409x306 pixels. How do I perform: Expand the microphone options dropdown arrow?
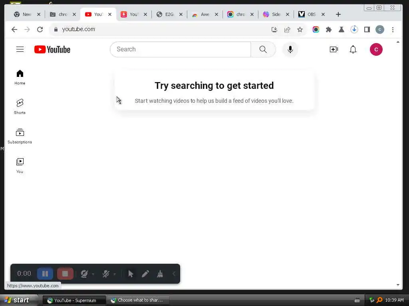click(115, 274)
